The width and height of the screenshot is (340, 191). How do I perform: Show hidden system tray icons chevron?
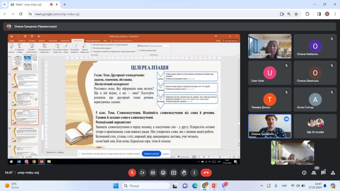click(x=262, y=186)
